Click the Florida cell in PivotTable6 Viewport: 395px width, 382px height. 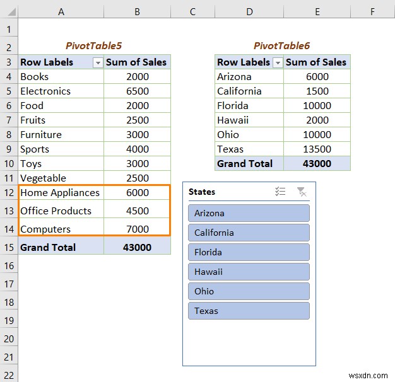pyautogui.click(x=249, y=105)
